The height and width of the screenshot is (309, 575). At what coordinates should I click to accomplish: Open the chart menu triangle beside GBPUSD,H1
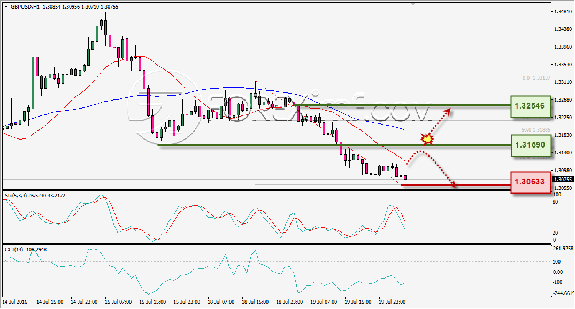pyautogui.click(x=6, y=7)
